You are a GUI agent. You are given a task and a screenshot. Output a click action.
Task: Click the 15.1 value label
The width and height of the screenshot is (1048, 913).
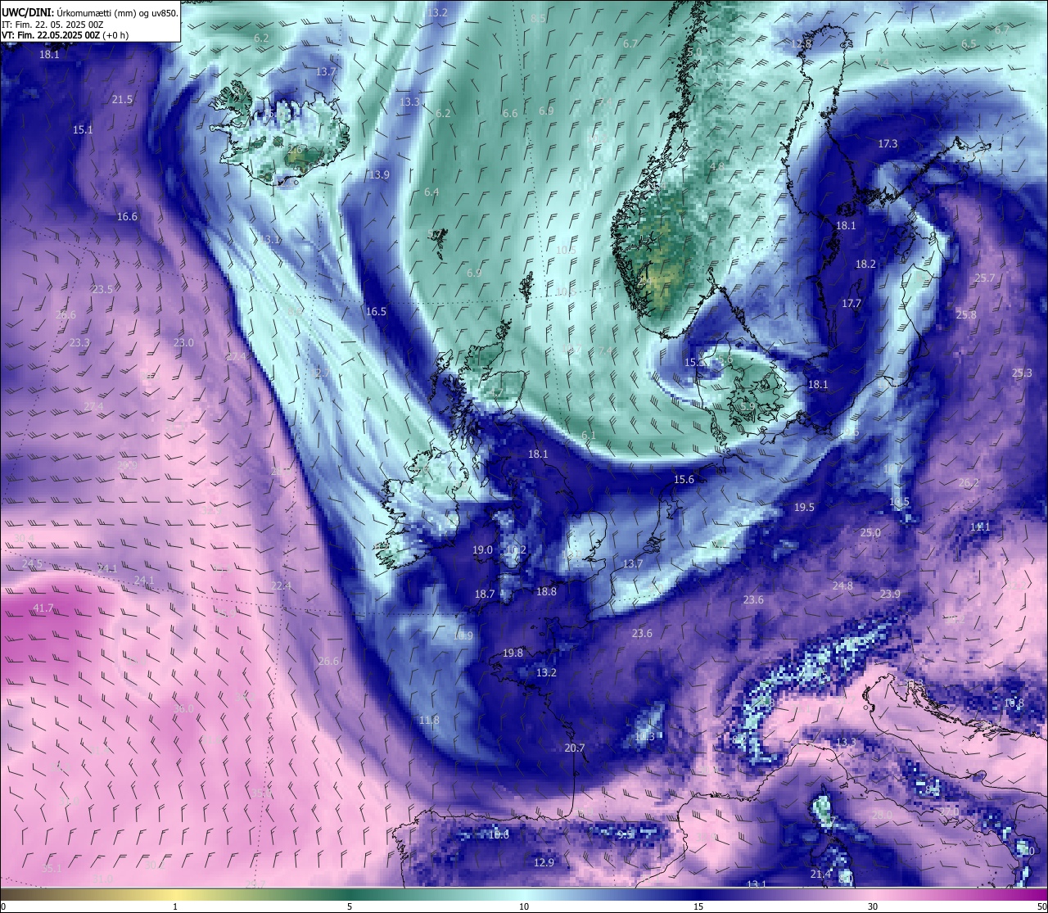point(83,129)
